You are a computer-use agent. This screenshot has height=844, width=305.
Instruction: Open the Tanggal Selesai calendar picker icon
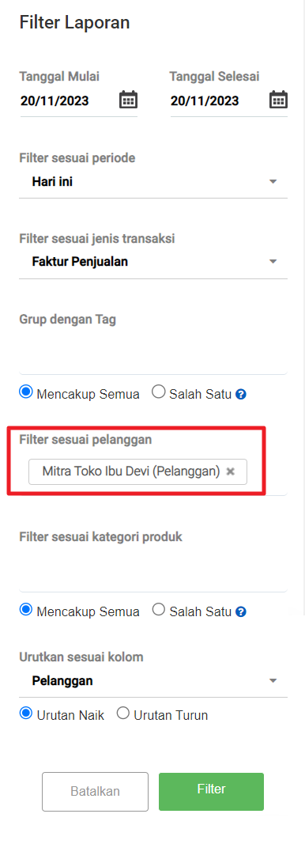click(x=278, y=100)
